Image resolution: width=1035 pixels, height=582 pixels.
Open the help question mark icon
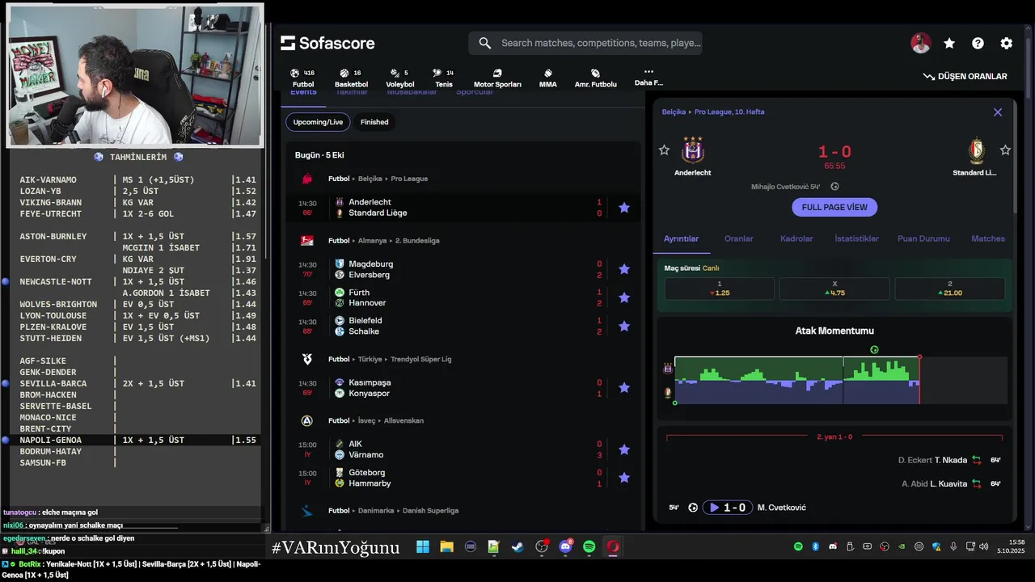(x=978, y=44)
